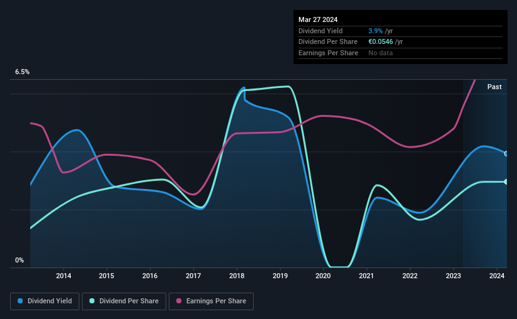This screenshot has width=517, height=319.
Task: Click the tooltip Dividend Yield row label
Action: pos(321,31)
